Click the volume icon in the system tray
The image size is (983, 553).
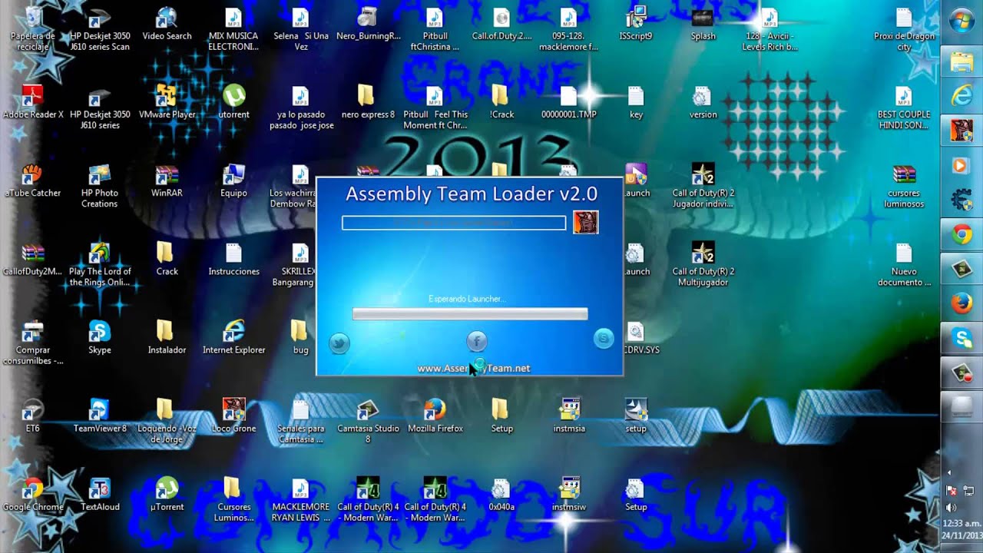coord(952,507)
